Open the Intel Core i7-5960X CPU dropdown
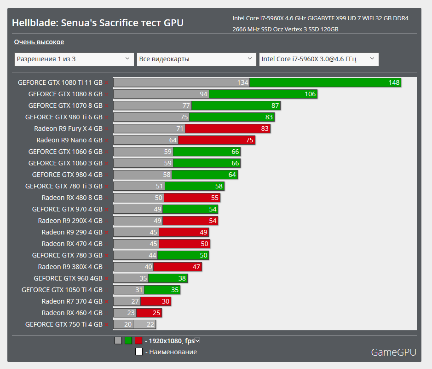432x369 pixels. [319, 59]
